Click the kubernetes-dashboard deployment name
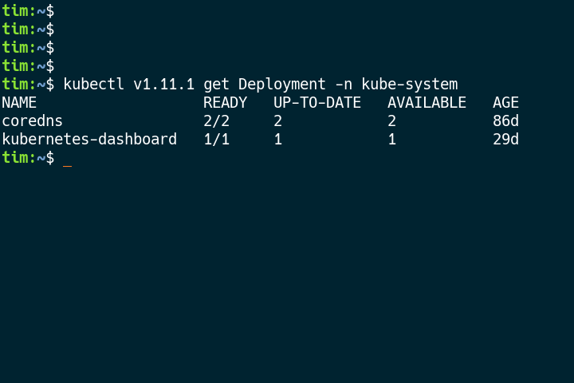574x383 pixels. 89,140
